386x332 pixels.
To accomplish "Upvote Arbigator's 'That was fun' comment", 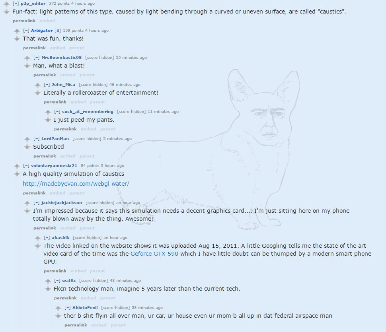I will pyautogui.click(x=17, y=31).
